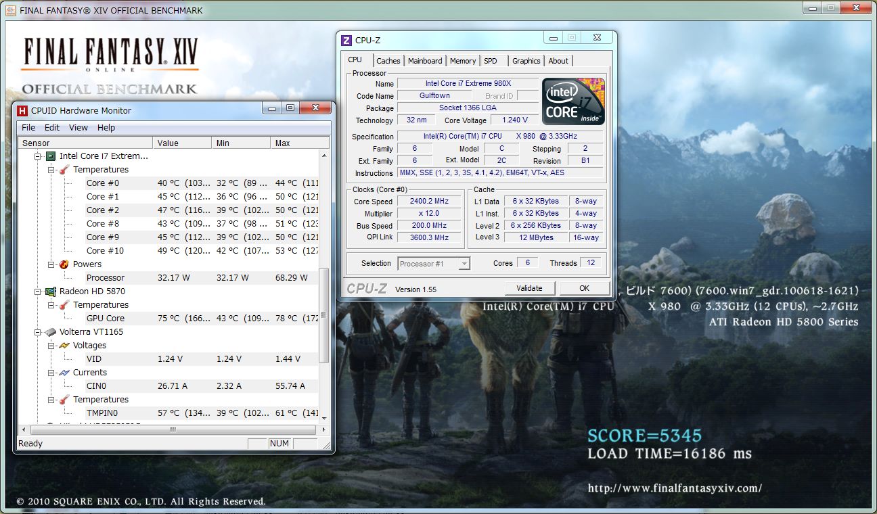The image size is (877, 514).
Task: Click the horizontal scrollbar thumb in Hardware Monitor
Action: (x=173, y=429)
